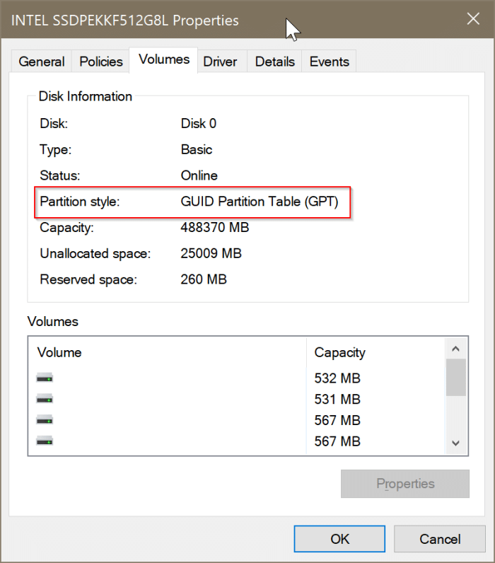Click the Disk 0 value
Viewport: 495px width, 563px height.
[x=199, y=124]
